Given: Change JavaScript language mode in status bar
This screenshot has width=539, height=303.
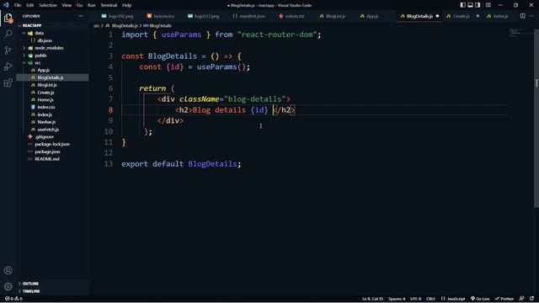Looking at the screenshot, I should pyautogui.click(x=453, y=299).
